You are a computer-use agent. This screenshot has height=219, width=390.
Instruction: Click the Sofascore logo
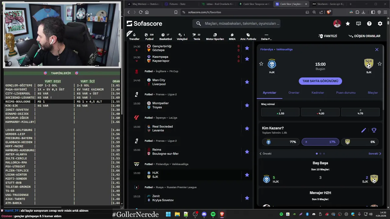pyautogui.click(x=144, y=23)
